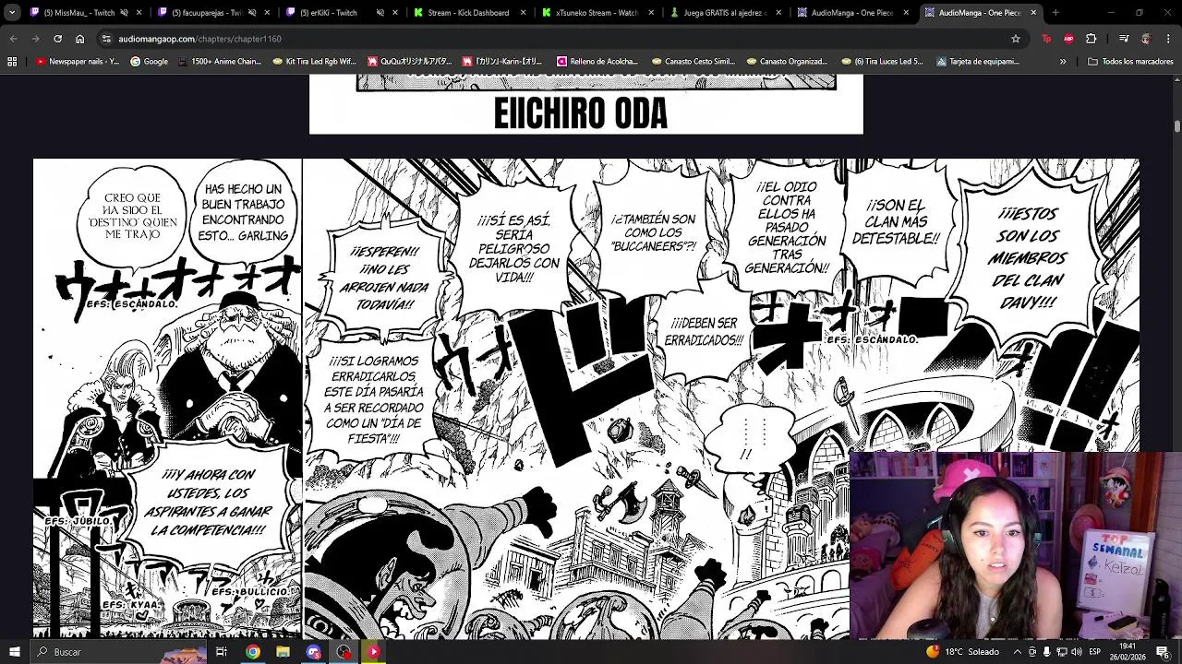The height and width of the screenshot is (664, 1182).
Task: Open File Explorer from the taskbar
Action: pos(283,652)
